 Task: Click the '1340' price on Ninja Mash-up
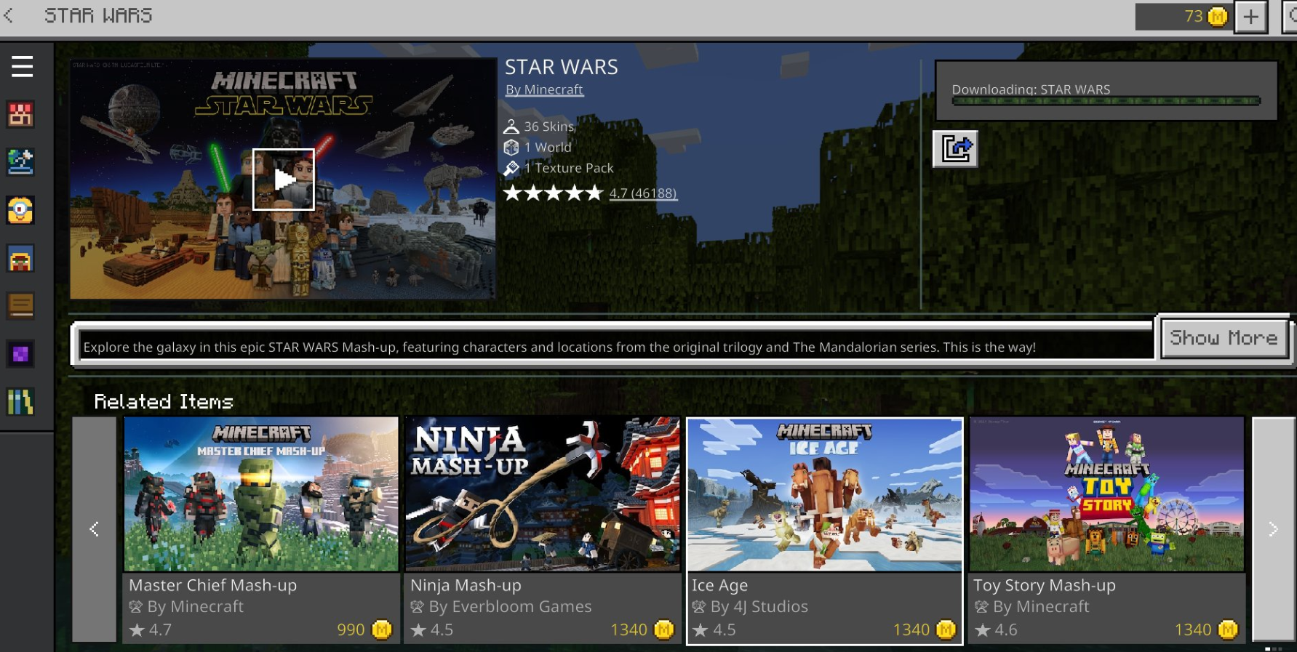(629, 630)
